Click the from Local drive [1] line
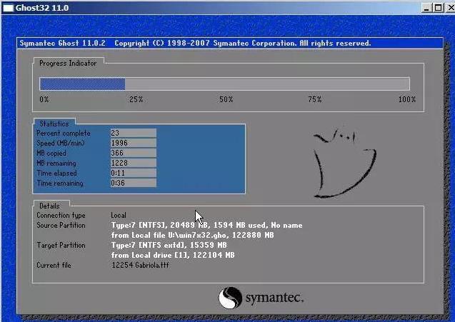This screenshot has width=455, height=322. pyautogui.click(x=173, y=256)
